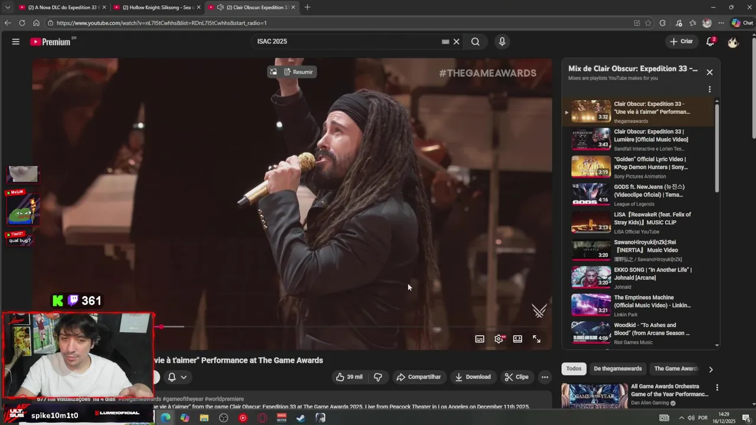Select Woodkid To Ashes and Blood entry
The height and width of the screenshot is (425, 756).
[x=638, y=333]
